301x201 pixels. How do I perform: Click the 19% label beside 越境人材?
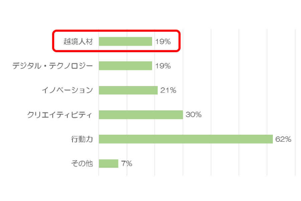[163, 42]
